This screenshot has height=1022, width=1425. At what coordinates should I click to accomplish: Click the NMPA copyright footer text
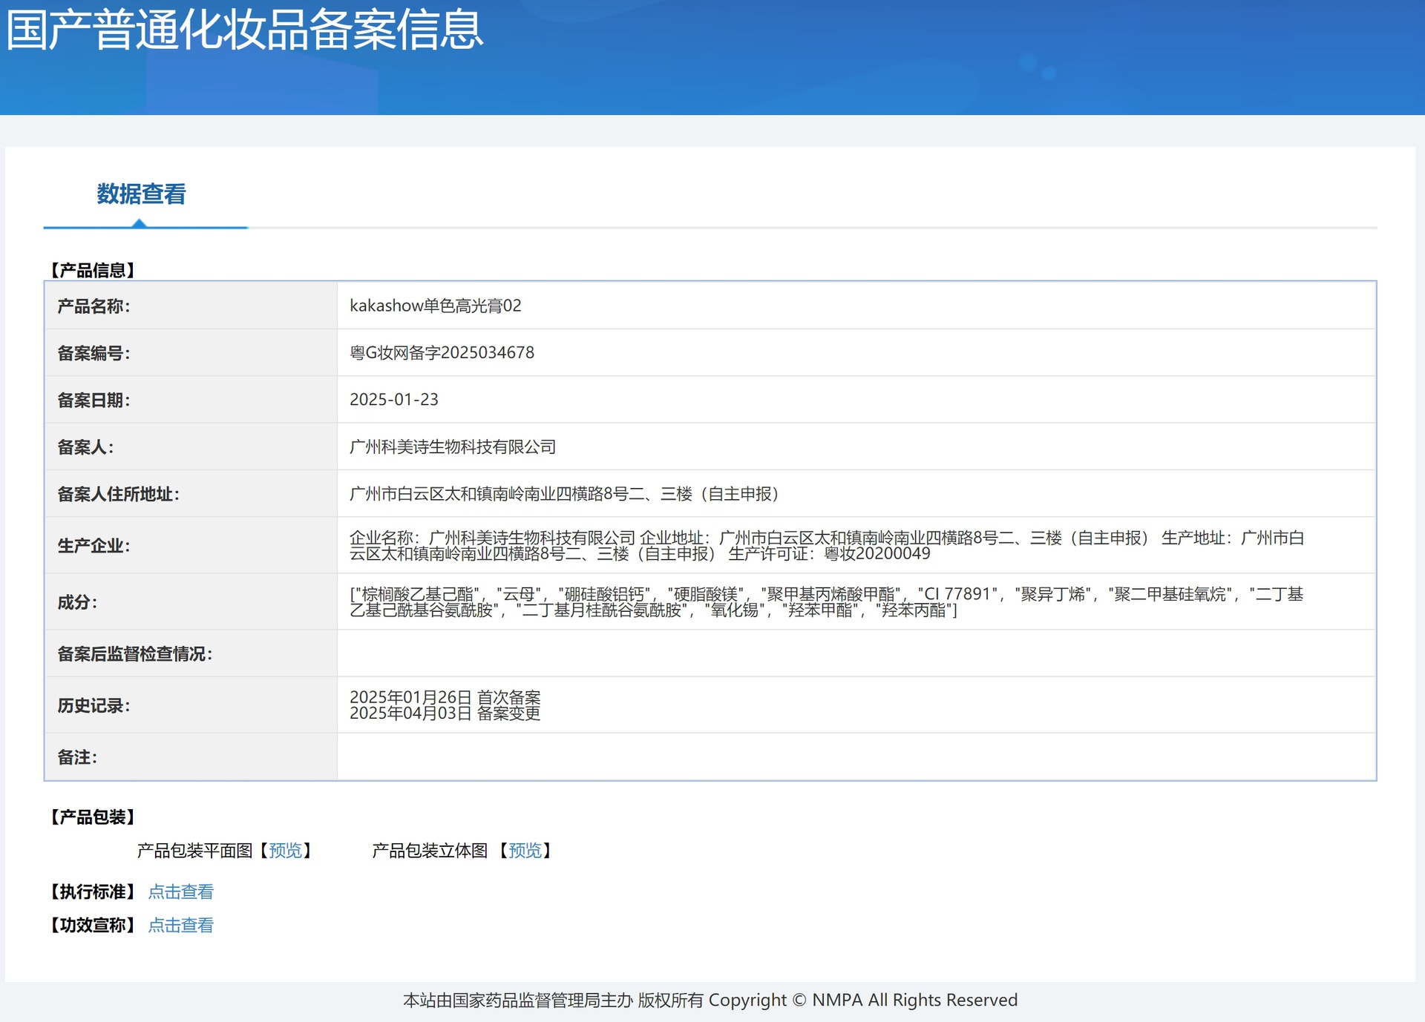[710, 1000]
